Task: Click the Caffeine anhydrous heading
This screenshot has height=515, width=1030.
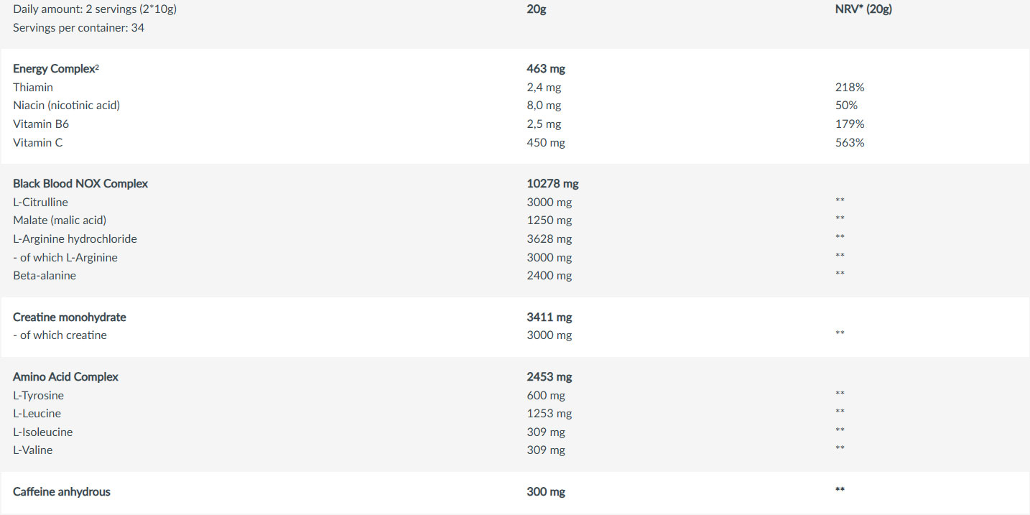Action: (62, 492)
